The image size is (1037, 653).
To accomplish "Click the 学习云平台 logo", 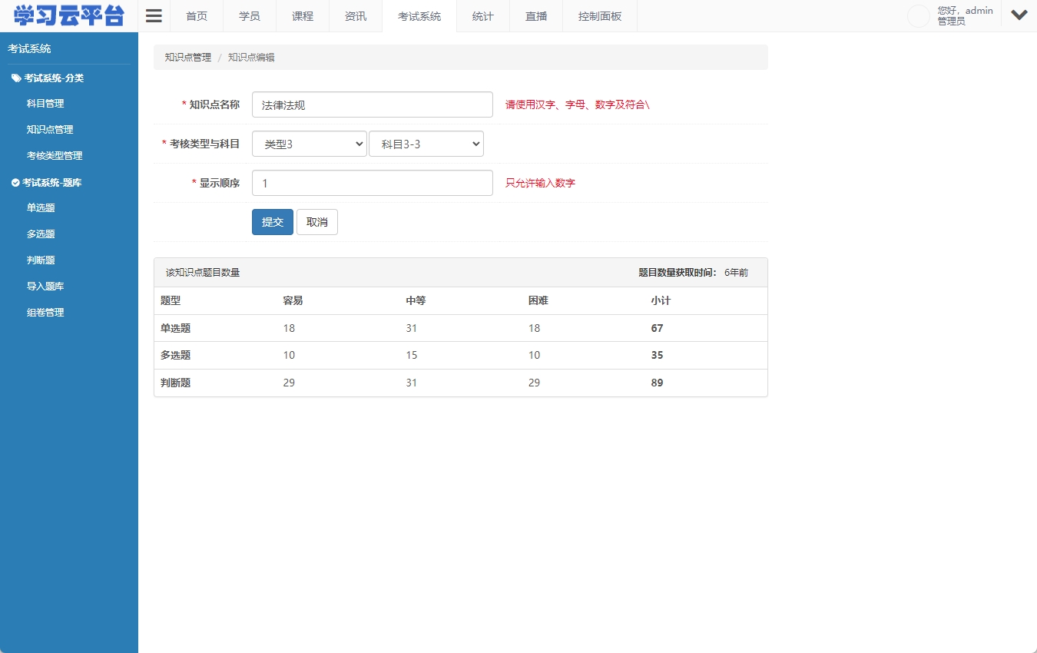I will click(68, 15).
